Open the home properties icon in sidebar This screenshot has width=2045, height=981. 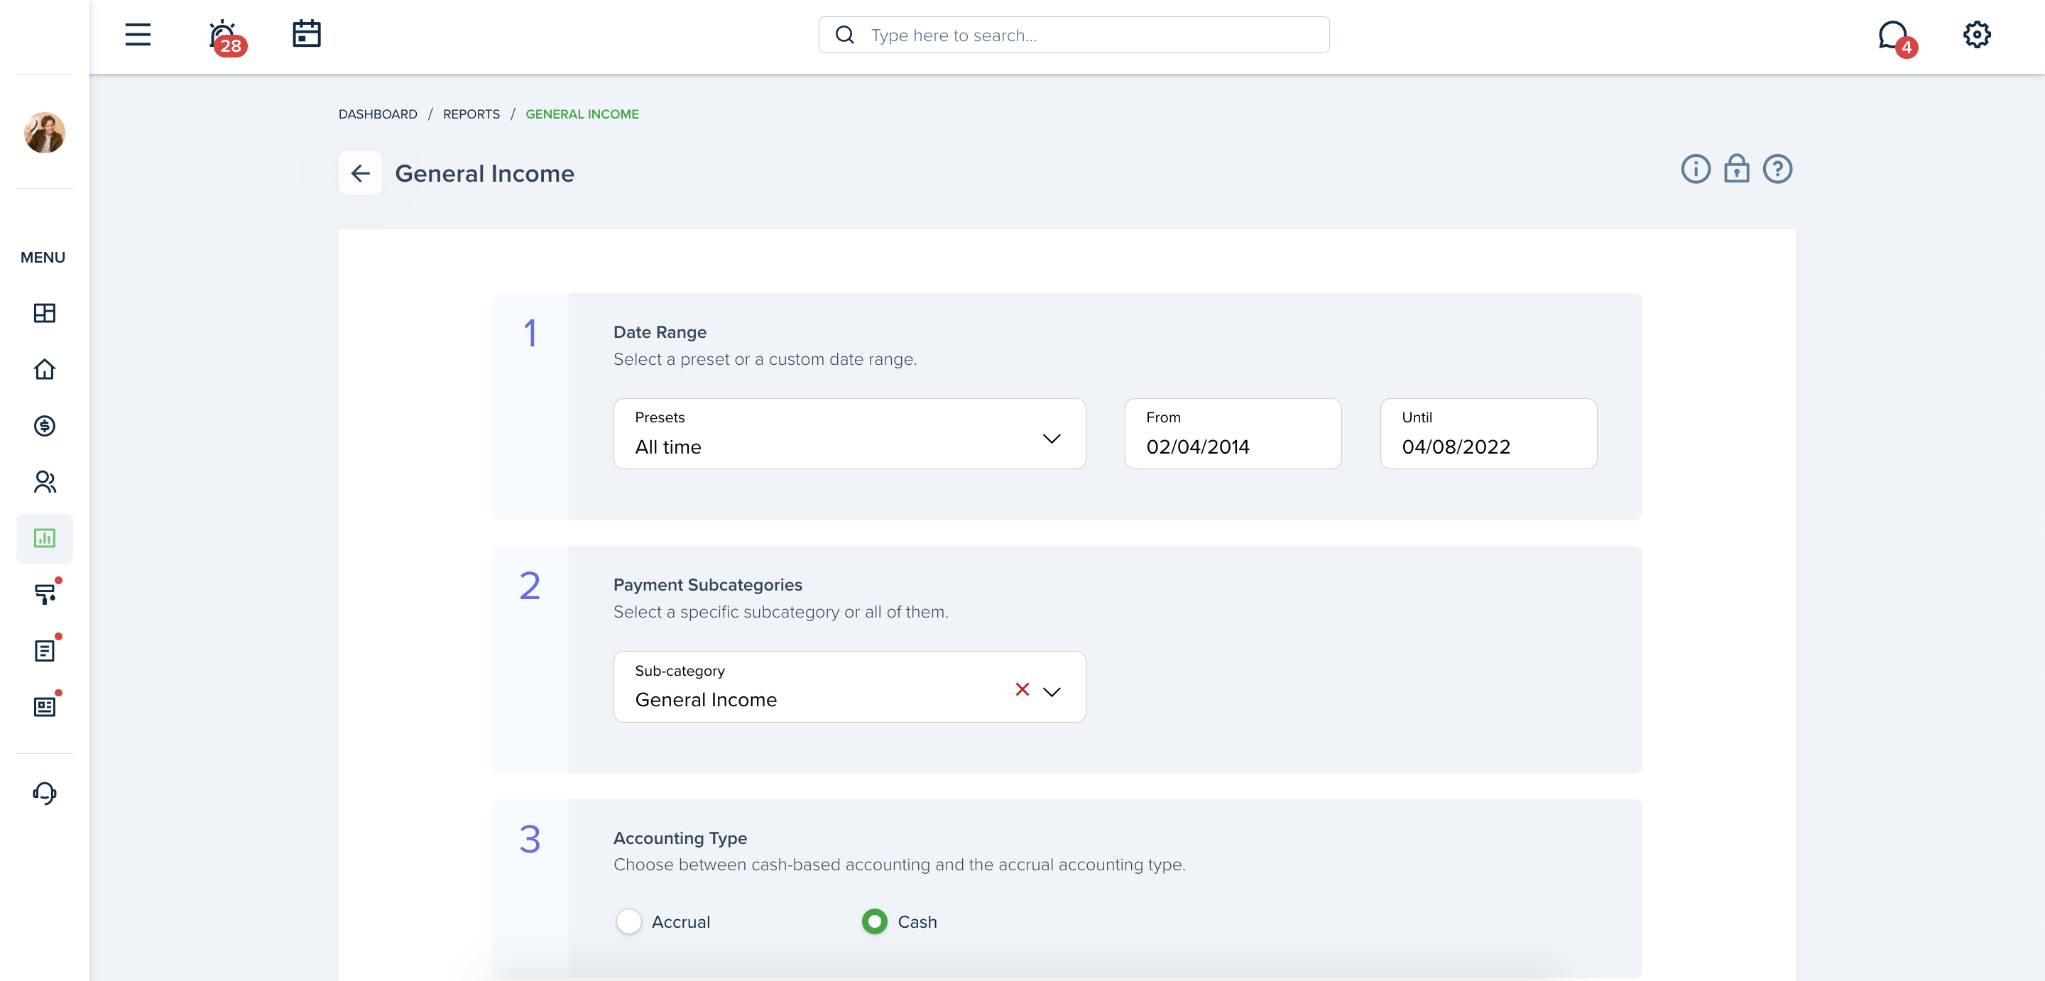point(45,369)
